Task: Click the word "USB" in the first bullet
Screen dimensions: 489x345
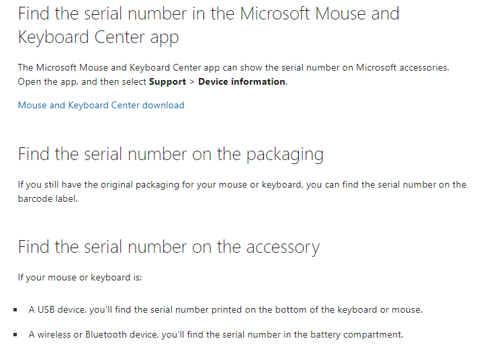Action: (48, 310)
